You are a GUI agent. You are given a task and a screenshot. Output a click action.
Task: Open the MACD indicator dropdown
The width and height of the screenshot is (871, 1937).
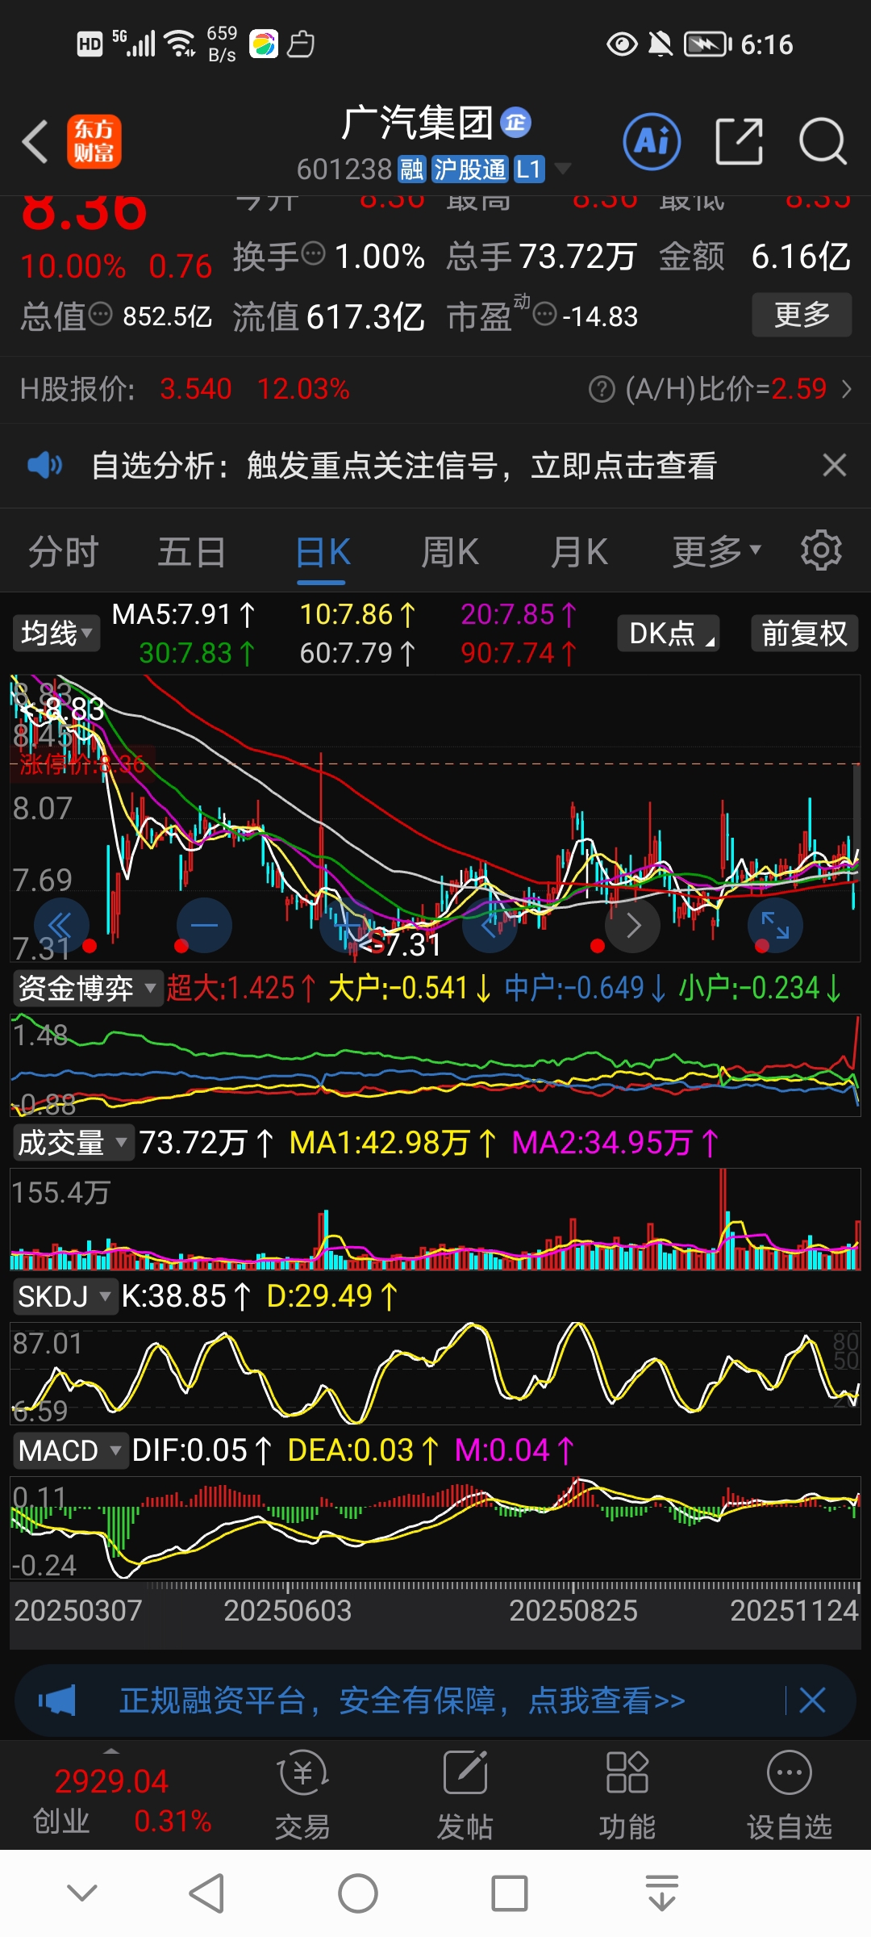tap(71, 1451)
